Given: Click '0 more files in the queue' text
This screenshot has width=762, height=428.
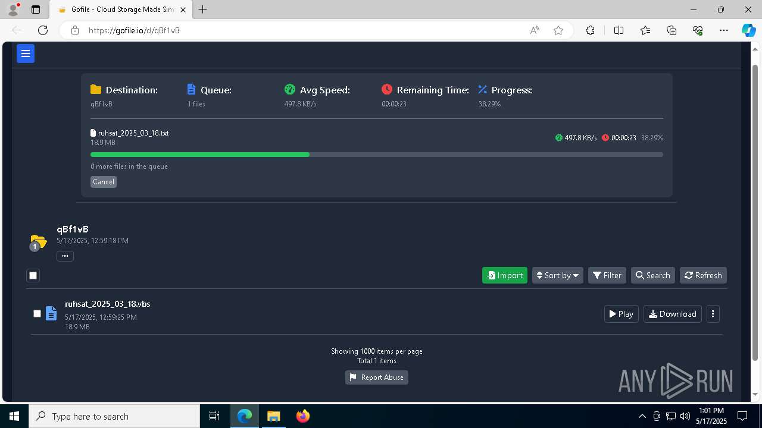Looking at the screenshot, I should click(x=129, y=166).
